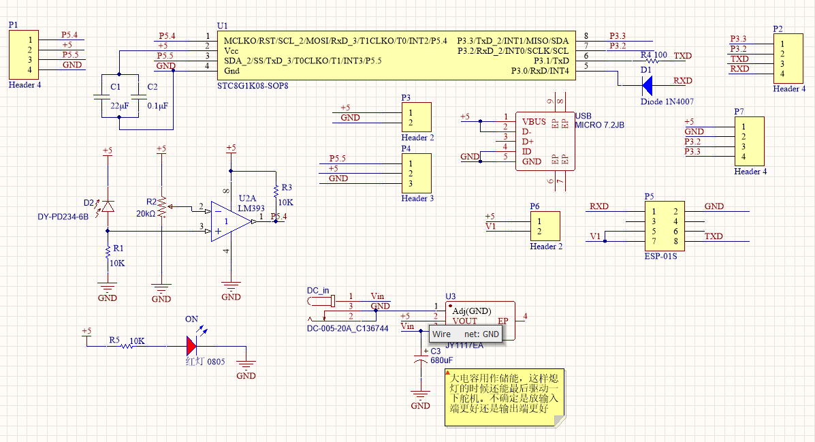Click the '22µF' value text
Image resolution: width=815 pixels, height=442 pixels.
point(120,106)
